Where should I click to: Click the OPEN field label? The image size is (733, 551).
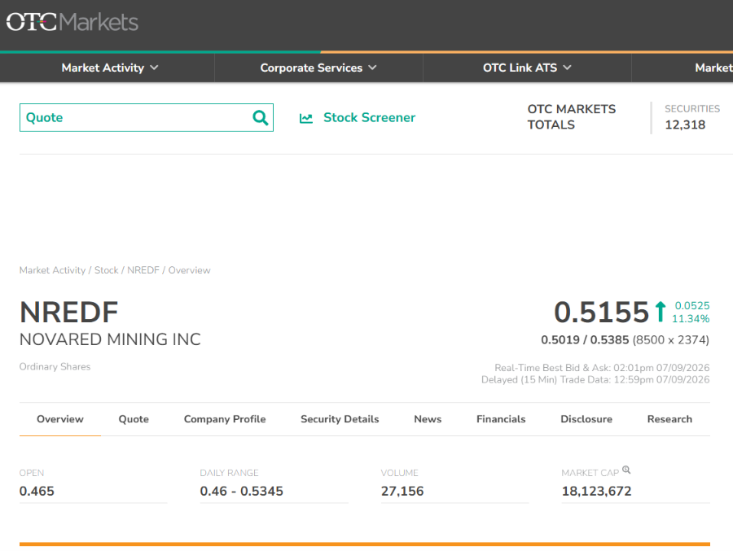(32, 473)
